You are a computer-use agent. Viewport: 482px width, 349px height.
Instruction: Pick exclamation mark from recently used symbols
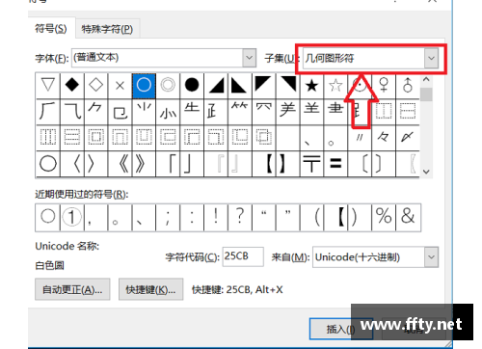click(x=216, y=217)
